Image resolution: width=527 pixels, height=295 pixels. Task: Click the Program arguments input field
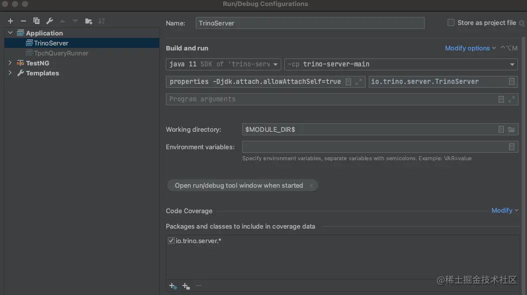(330, 99)
